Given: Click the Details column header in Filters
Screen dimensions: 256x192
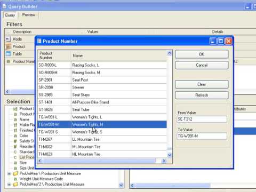Looking at the screenshot, I should click(x=218, y=32).
